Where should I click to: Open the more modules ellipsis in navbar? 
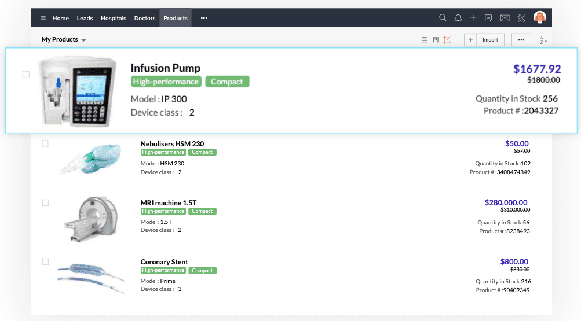[x=204, y=18]
